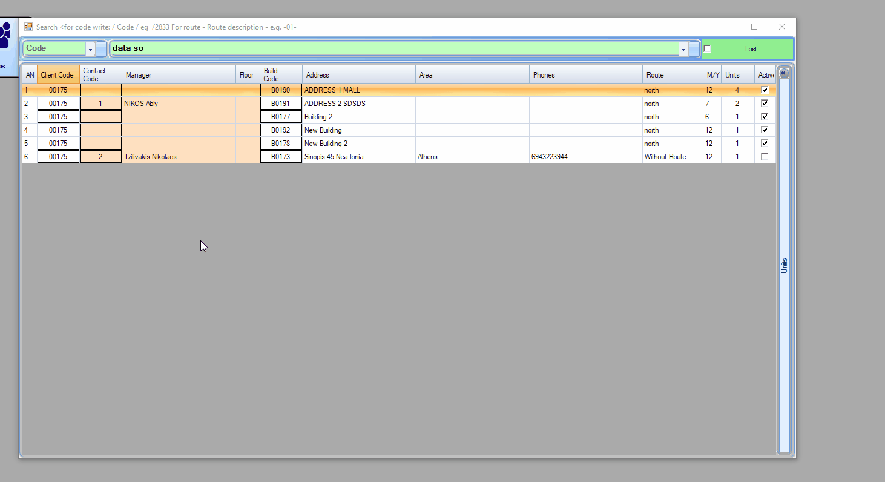The width and height of the screenshot is (885, 482).
Task: Click build code B0192 cell
Action: [281, 130]
